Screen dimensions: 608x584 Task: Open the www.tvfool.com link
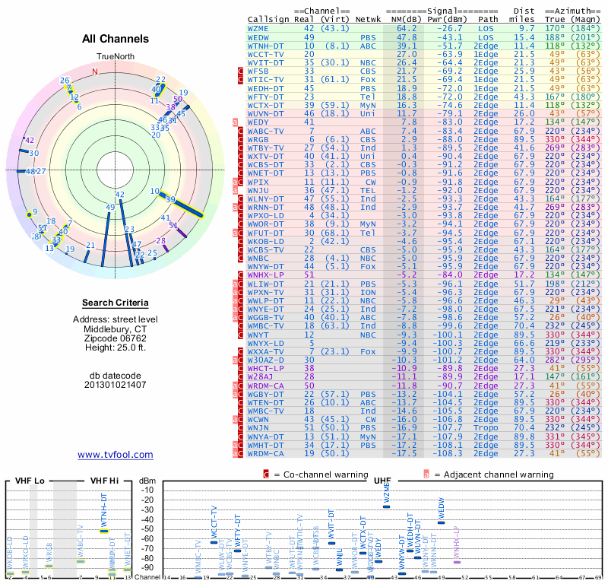[116, 455]
